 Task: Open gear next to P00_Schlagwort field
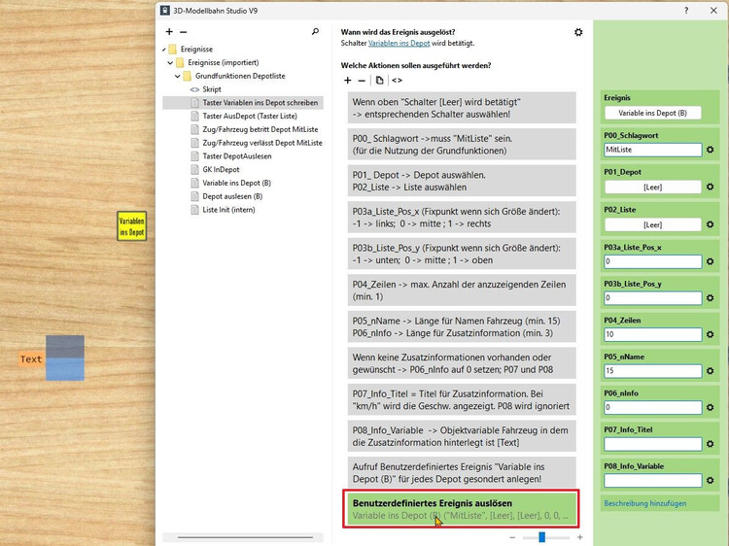coord(710,150)
